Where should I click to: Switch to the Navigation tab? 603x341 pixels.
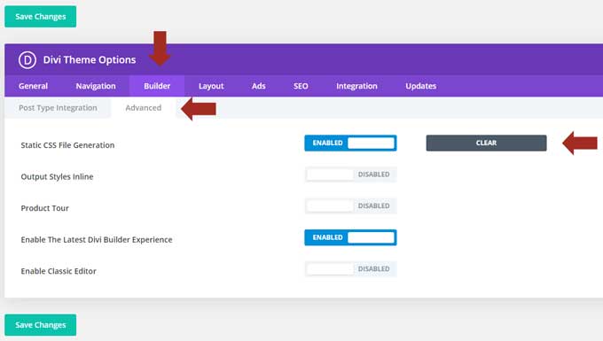(x=96, y=86)
